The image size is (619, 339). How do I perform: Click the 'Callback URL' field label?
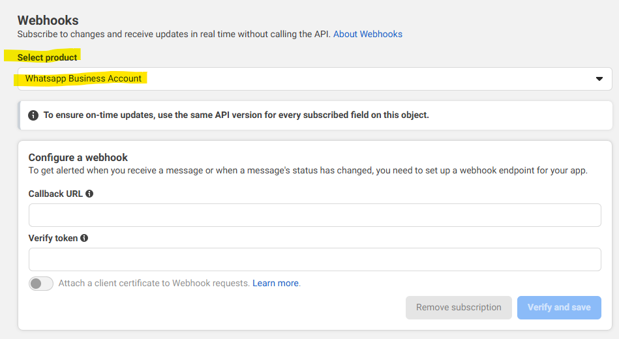click(55, 194)
